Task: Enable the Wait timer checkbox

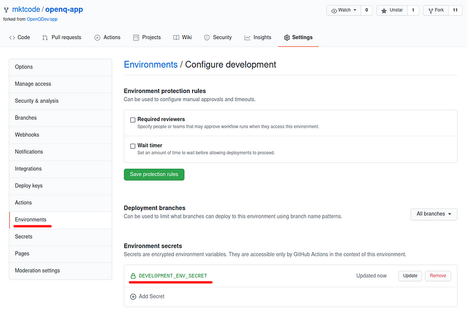Action: (133, 146)
